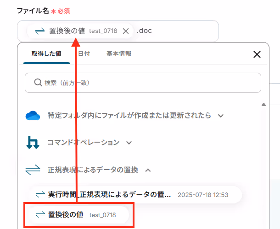This screenshot has width=280, height=229.
Task: Open the 基本情報 tab
Action: click(119, 53)
